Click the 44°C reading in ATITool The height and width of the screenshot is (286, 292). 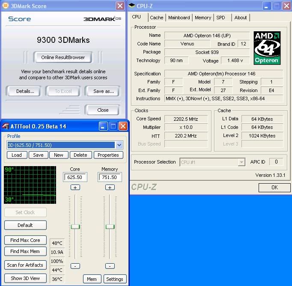pyautogui.click(x=57, y=270)
